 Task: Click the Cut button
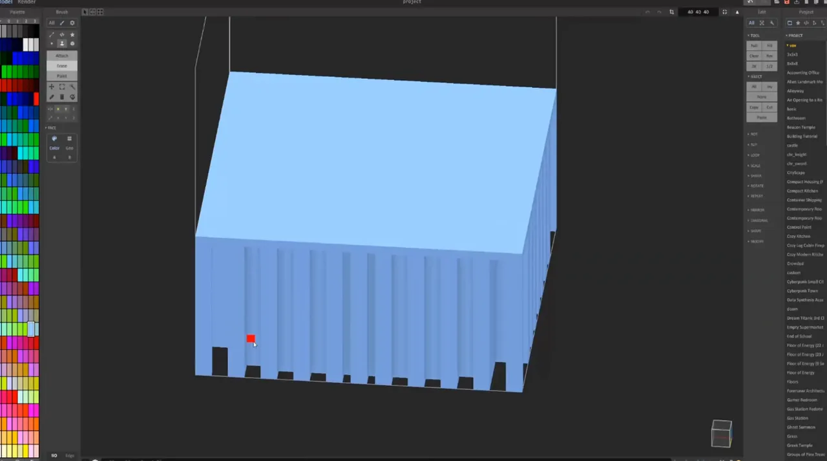click(769, 107)
